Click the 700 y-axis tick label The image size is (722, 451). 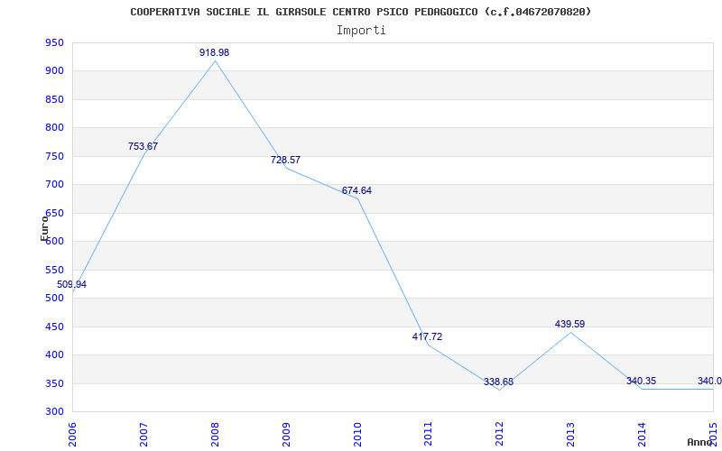tap(54, 185)
